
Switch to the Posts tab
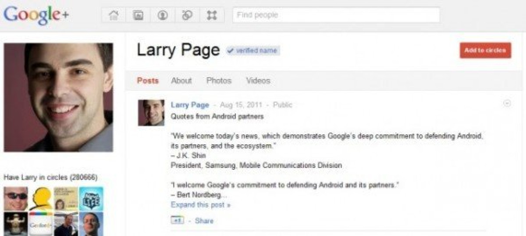(x=148, y=81)
